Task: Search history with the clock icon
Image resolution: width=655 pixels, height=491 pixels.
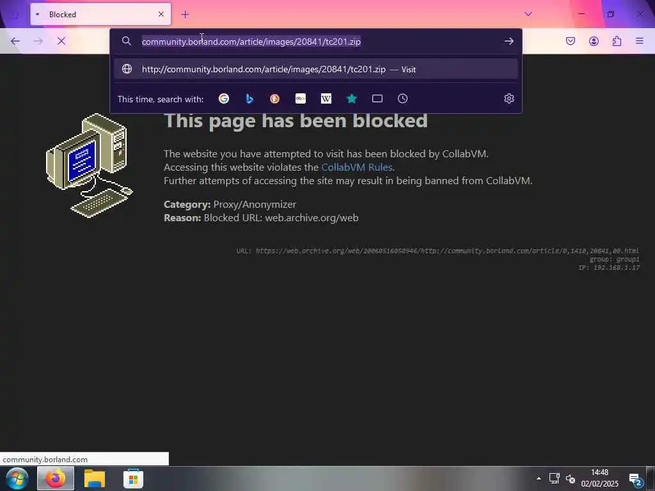Action: [403, 98]
